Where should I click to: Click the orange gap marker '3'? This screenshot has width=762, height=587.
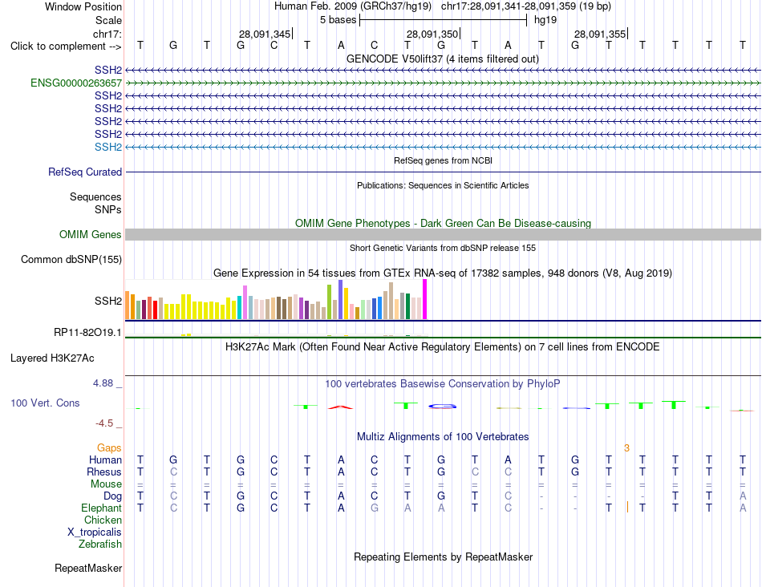pyautogui.click(x=627, y=448)
